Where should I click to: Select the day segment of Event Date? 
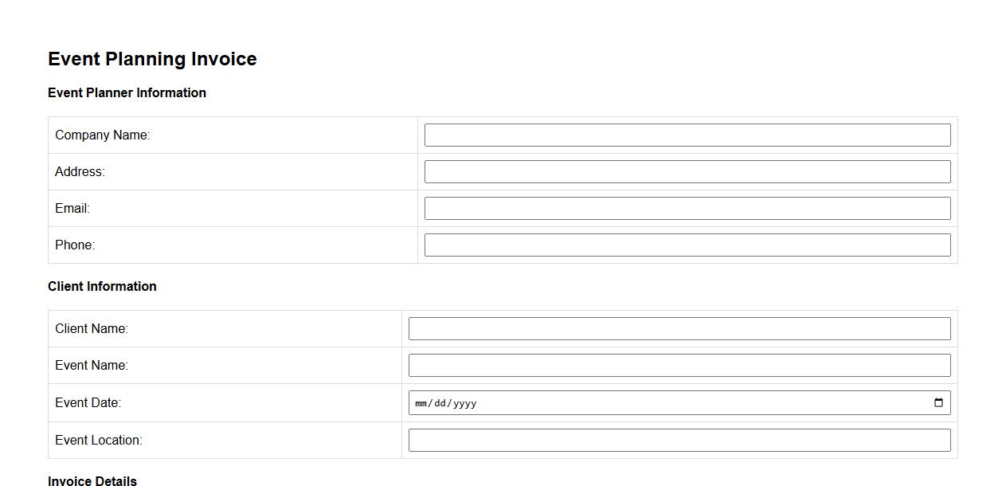[x=440, y=404]
